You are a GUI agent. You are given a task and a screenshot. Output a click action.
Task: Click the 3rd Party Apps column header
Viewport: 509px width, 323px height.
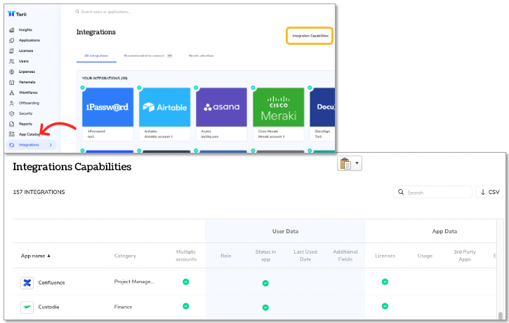[x=465, y=256]
